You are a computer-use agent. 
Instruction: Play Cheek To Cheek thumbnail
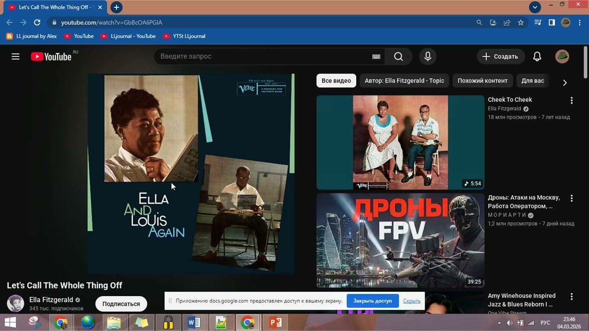tap(400, 143)
